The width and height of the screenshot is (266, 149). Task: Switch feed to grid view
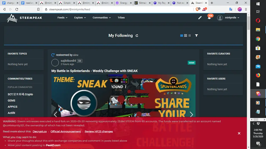click(185, 36)
